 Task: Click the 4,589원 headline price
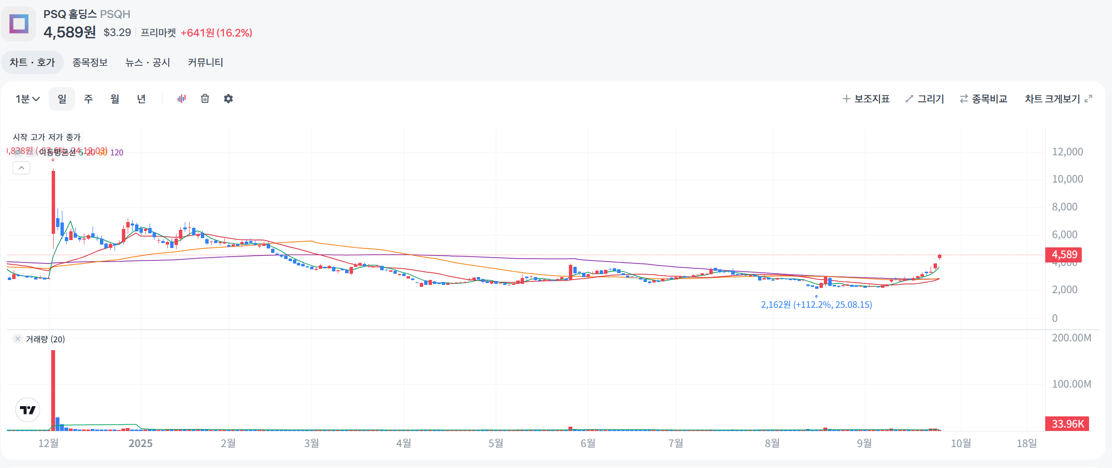pyautogui.click(x=70, y=32)
